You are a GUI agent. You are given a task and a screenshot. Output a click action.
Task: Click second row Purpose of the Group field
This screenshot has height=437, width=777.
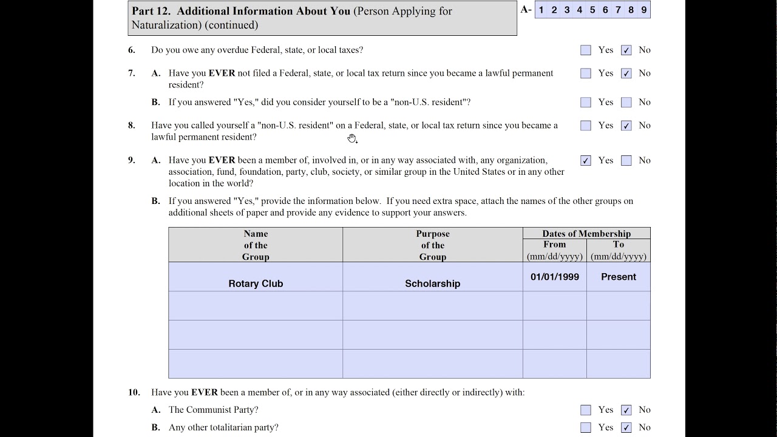coord(433,306)
